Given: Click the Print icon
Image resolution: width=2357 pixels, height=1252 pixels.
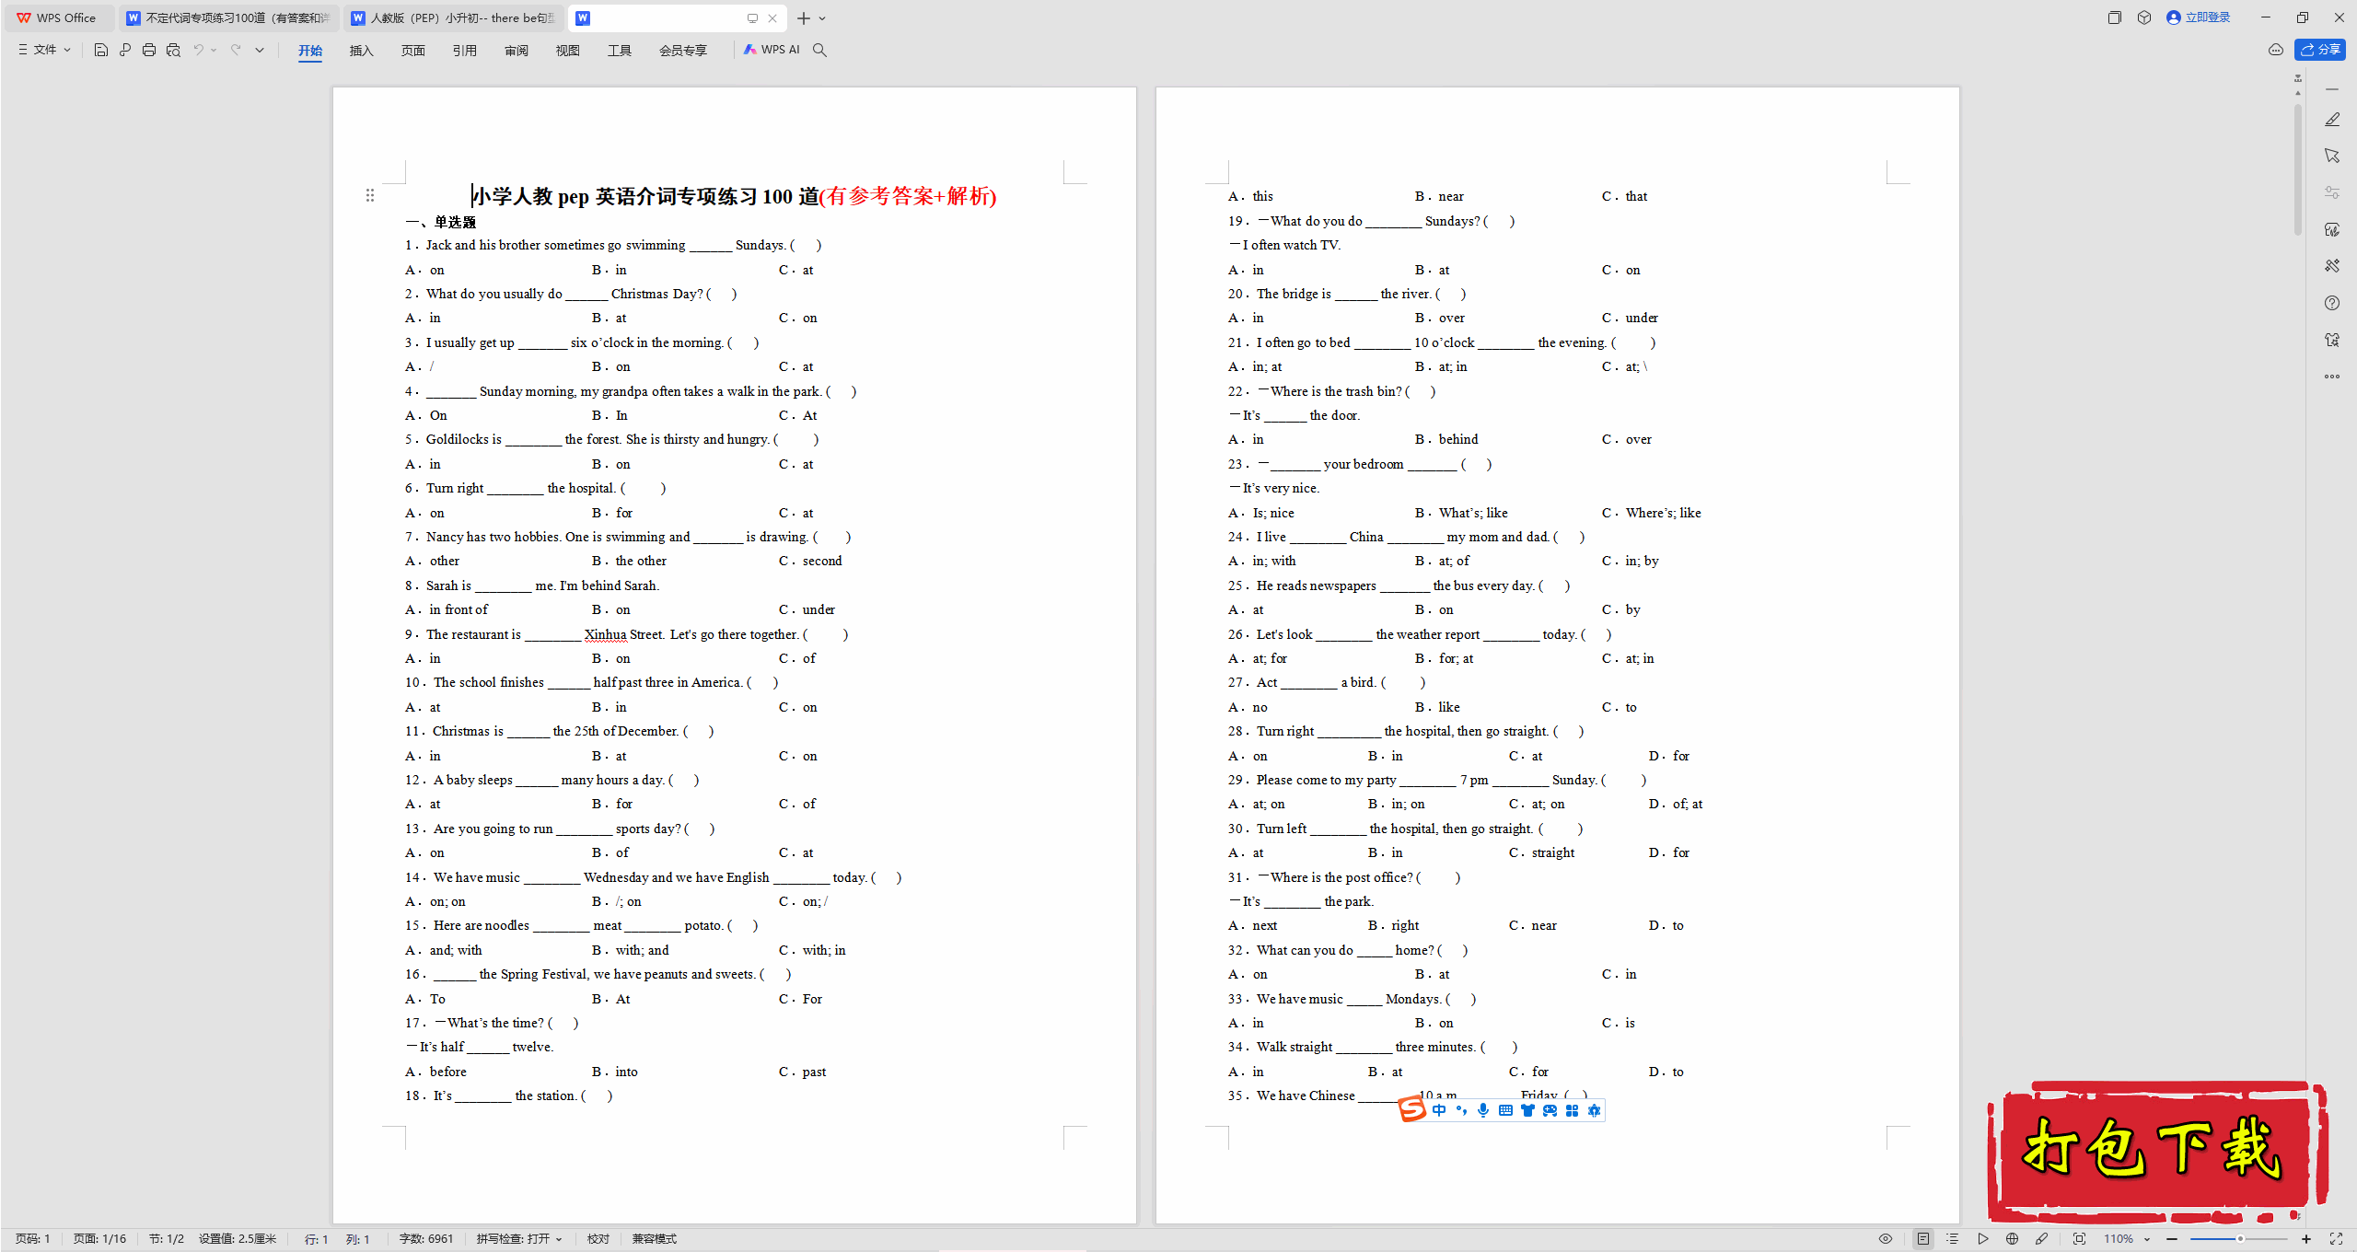Looking at the screenshot, I should tap(149, 50).
